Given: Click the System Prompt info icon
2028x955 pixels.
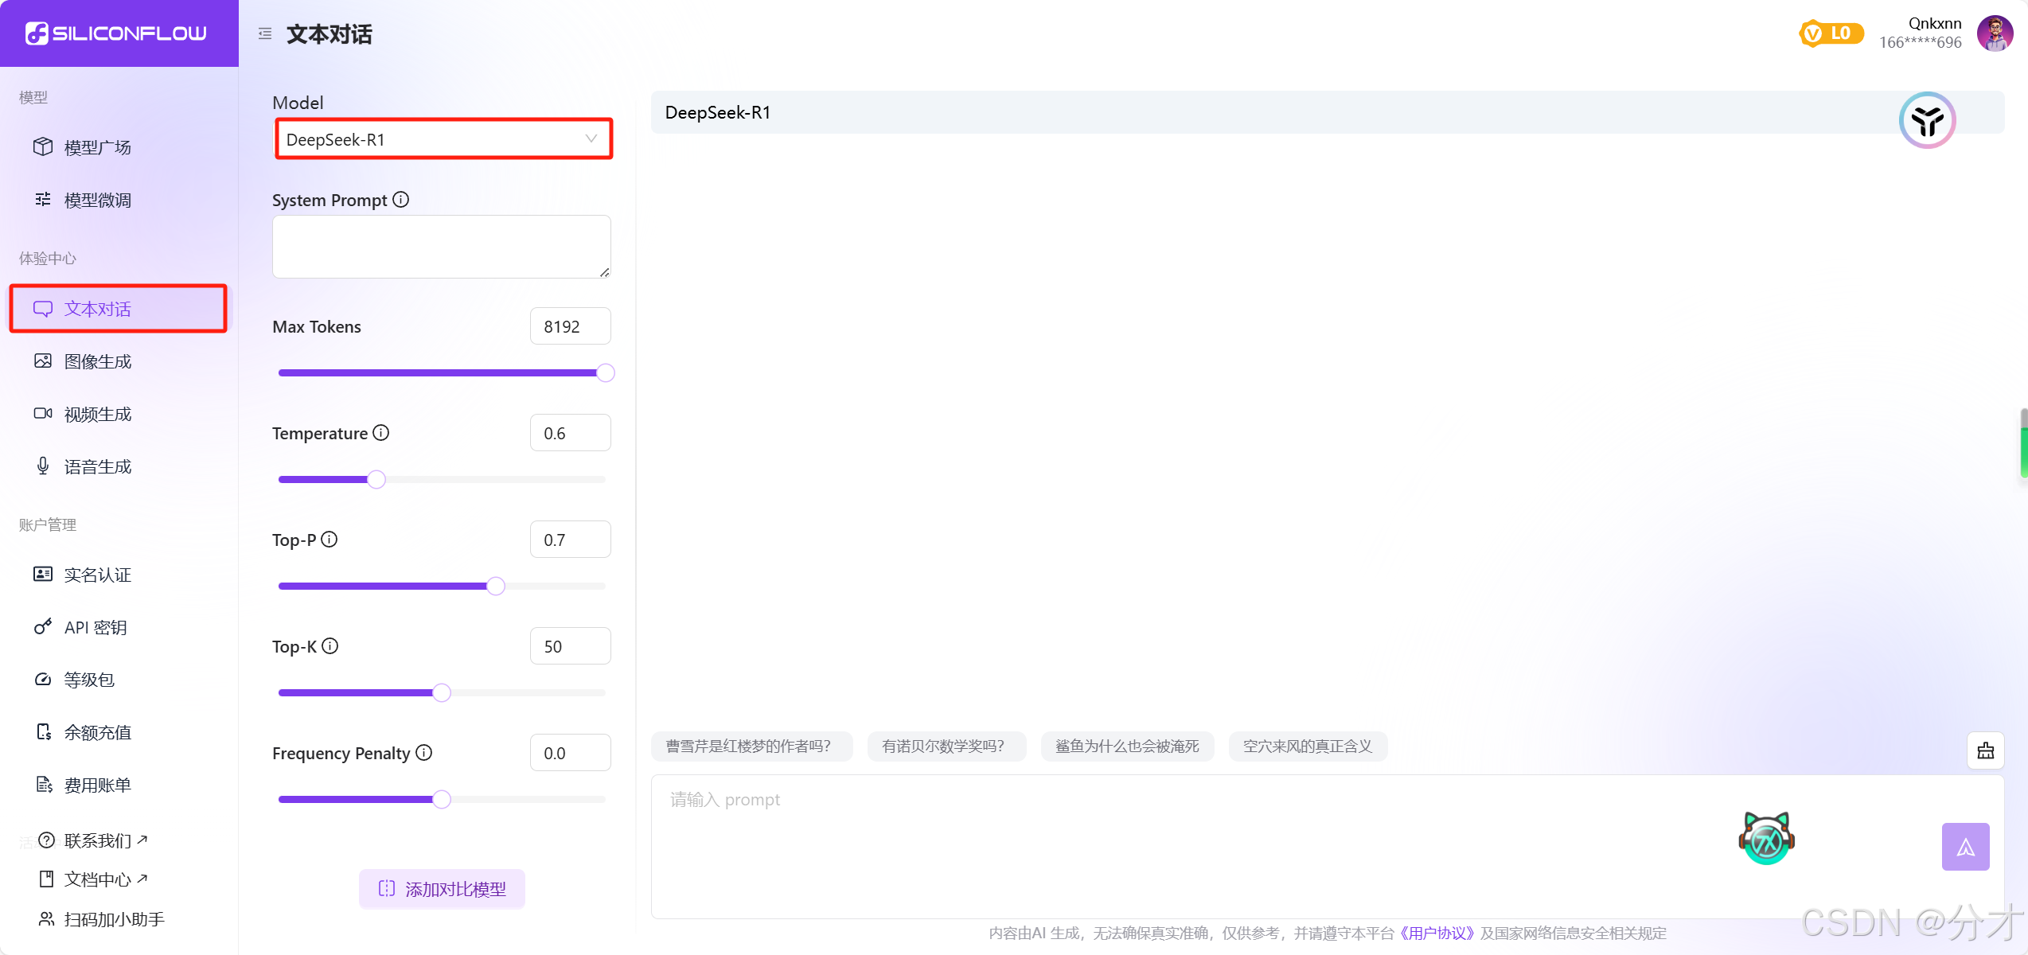Looking at the screenshot, I should click(401, 200).
